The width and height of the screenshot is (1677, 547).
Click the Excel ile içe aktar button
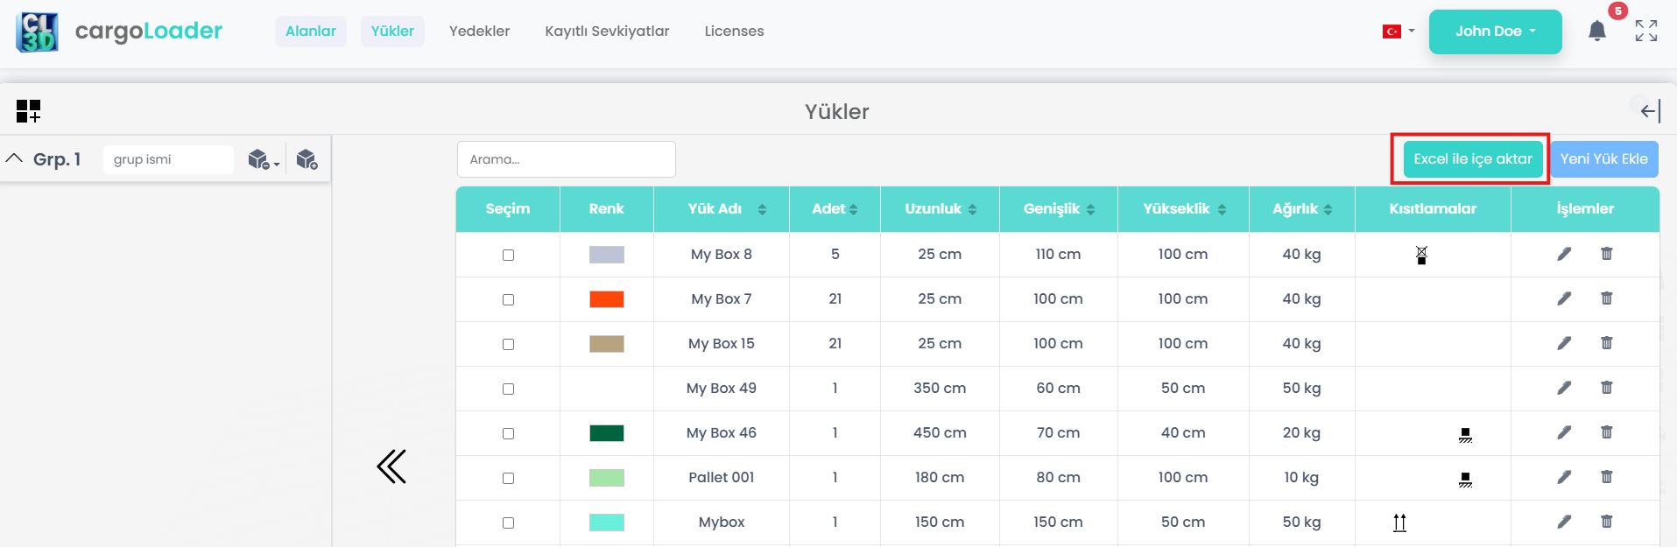pos(1472,159)
